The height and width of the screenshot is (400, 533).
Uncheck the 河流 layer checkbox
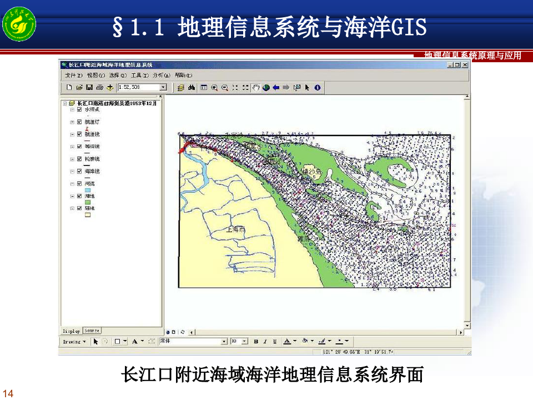tap(79, 184)
